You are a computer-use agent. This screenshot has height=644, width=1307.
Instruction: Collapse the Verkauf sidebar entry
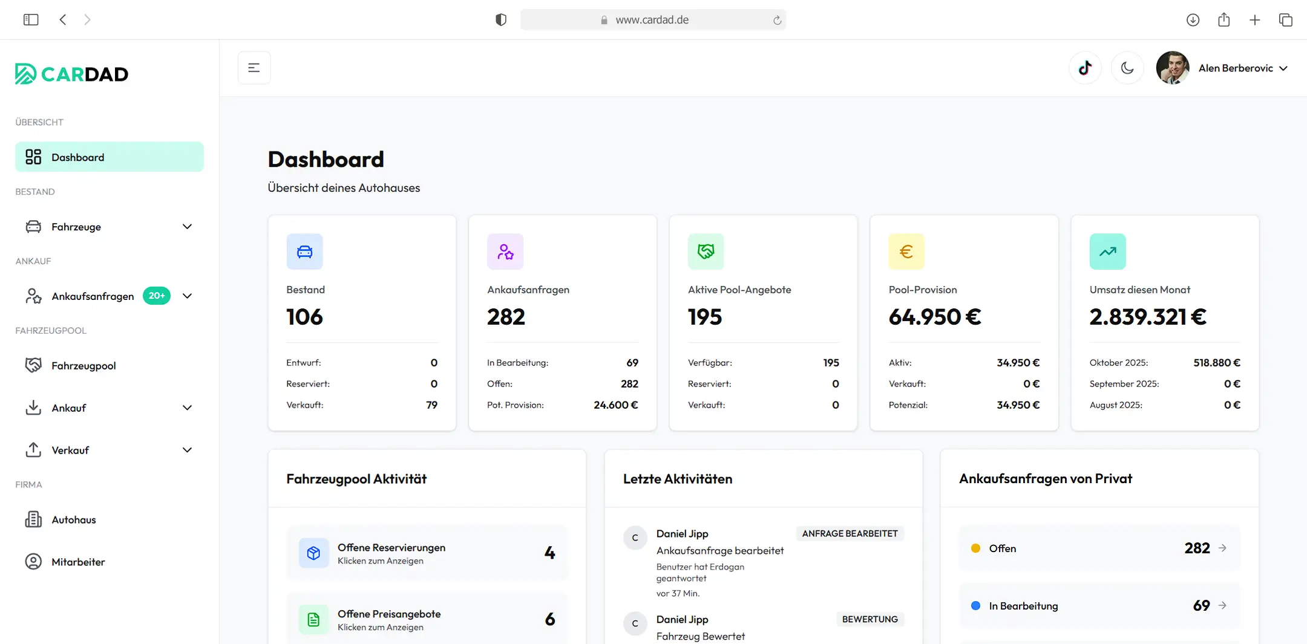[x=187, y=450]
